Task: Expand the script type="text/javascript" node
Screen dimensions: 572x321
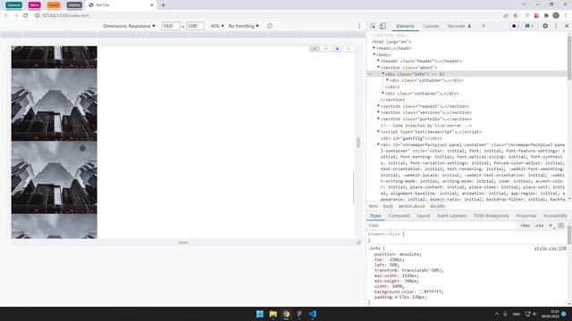Action: pyautogui.click(x=378, y=132)
